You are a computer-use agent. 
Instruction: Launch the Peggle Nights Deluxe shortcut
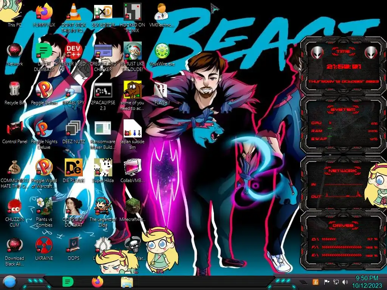coord(44,129)
